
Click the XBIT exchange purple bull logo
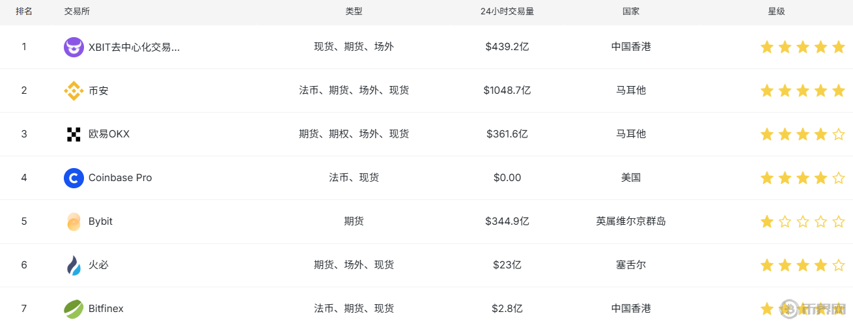pyautogui.click(x=74, y=47)
